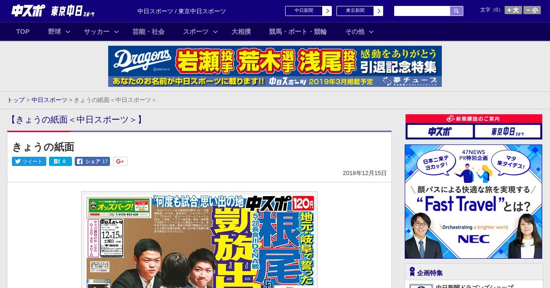Open 芸能・社会 section
This screenshot has height=288, width=550.
(x=148, y=32)
